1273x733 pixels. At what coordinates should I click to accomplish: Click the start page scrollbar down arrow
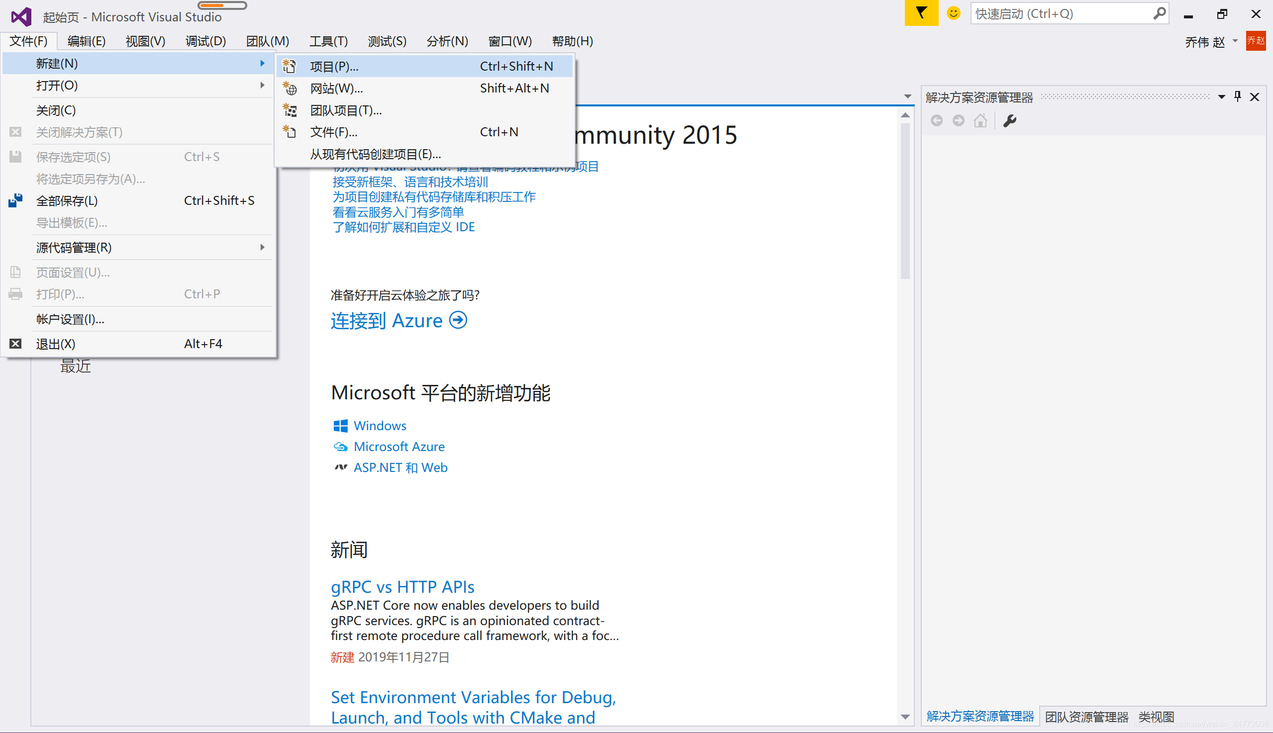[905, 717]
